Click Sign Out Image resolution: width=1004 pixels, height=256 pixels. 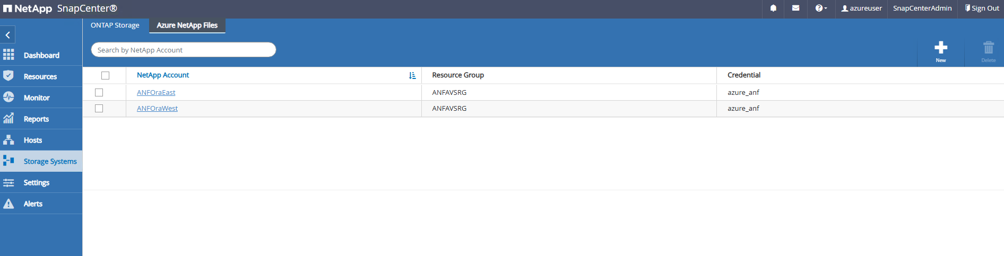pyautogui.click(x=982, y=8)
